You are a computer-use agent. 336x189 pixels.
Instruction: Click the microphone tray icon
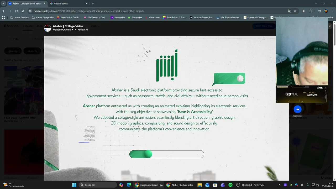308,185
